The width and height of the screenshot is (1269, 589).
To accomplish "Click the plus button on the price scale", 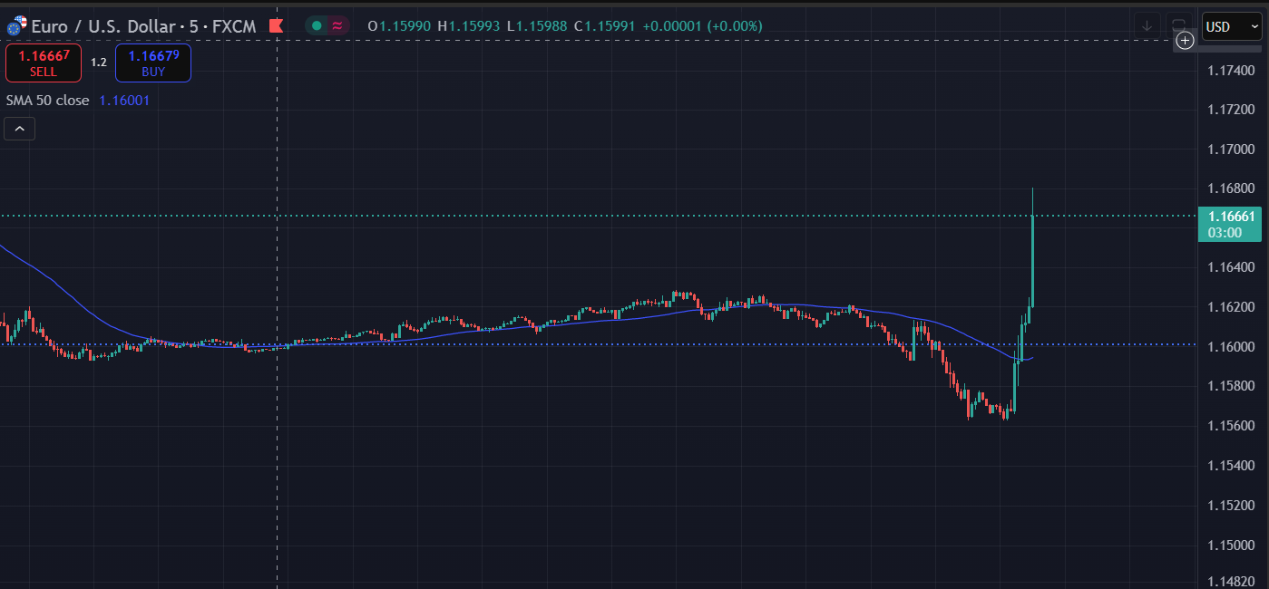I will (1185, 40).
